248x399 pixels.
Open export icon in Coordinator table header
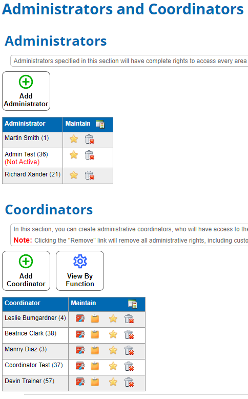tap(133, 304)
